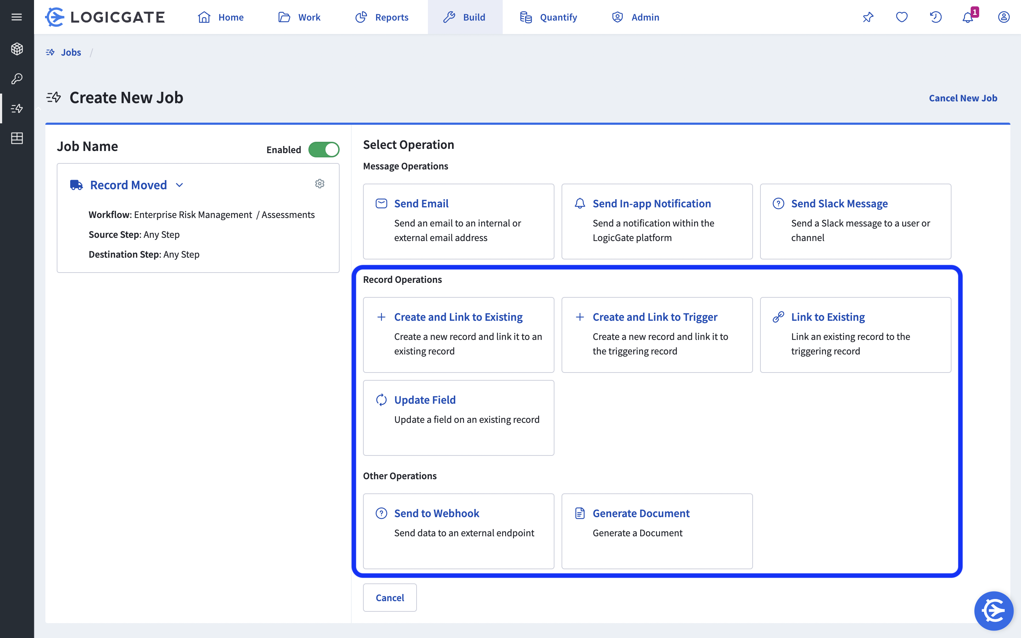The height and width of the screenshot is (638, 1021).
Task: Expand the Record Moved dropdown
Action: [180, 185]
